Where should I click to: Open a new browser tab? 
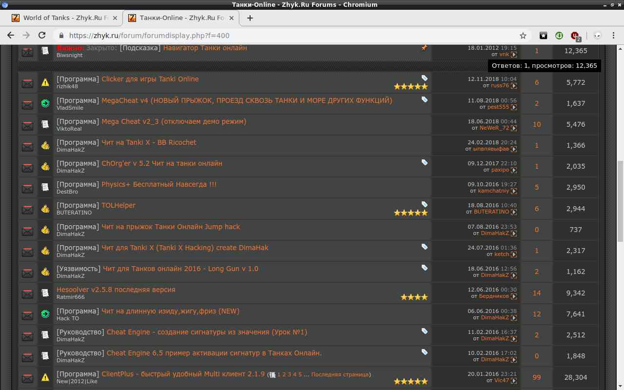[250, 18]
